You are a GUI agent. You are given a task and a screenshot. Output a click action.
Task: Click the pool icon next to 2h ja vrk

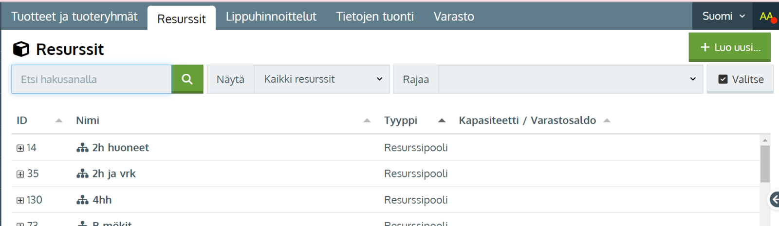82,174
